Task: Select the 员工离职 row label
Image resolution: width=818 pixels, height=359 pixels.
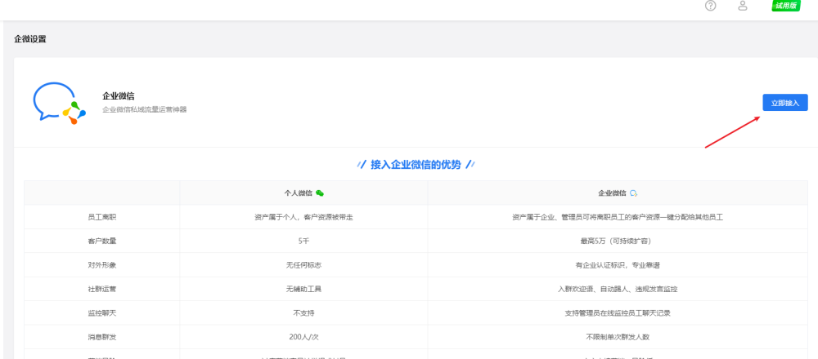Action: pos(102,217)
